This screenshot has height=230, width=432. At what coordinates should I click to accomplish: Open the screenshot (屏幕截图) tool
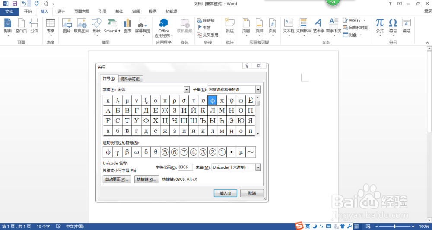[143, 27]
